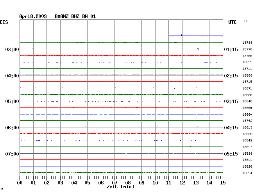Click the DC value '18686'

point(247,95)
